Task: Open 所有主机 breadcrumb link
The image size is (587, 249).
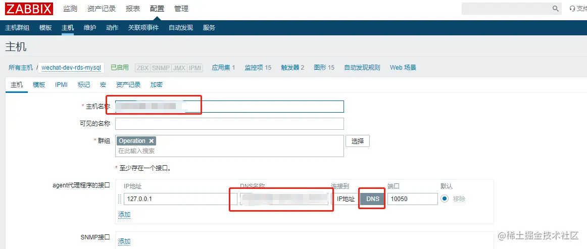Action: tap(21, 68)
